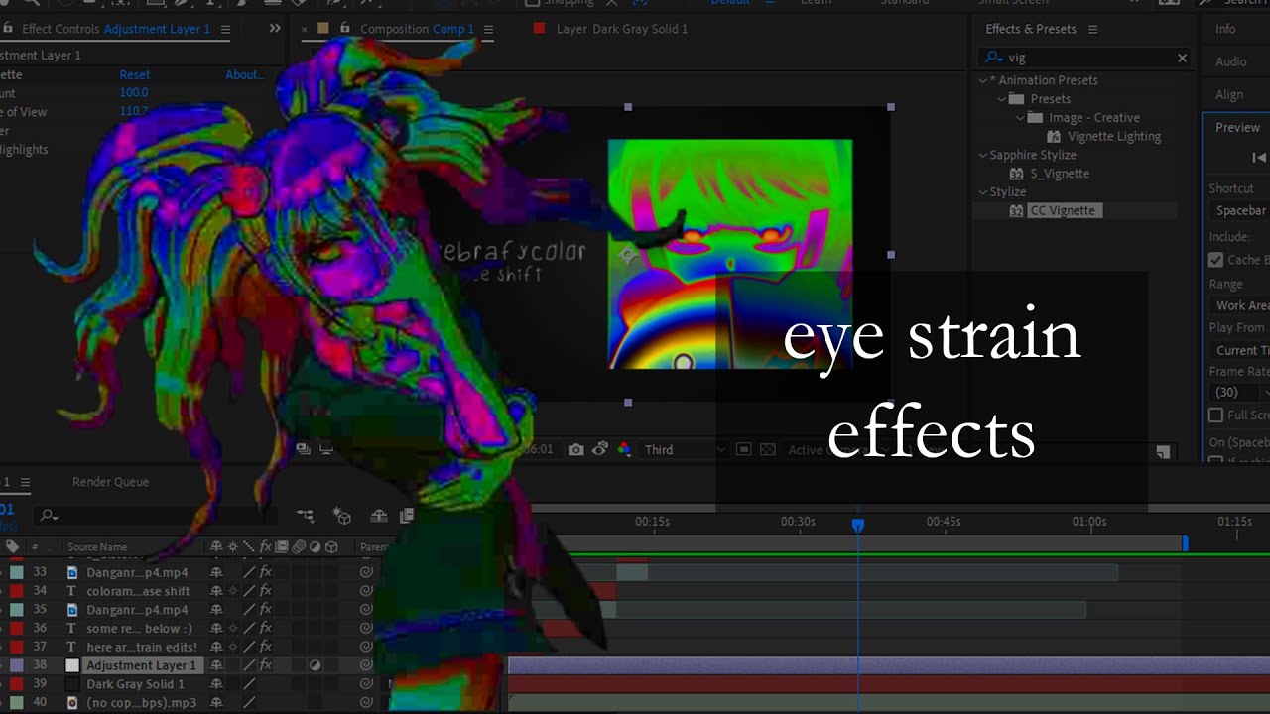Open the Spacebar shortcut dropdown
The height and width of the screenshot is (714, 1270).
pyautogui.click(x=1239, y=211)
